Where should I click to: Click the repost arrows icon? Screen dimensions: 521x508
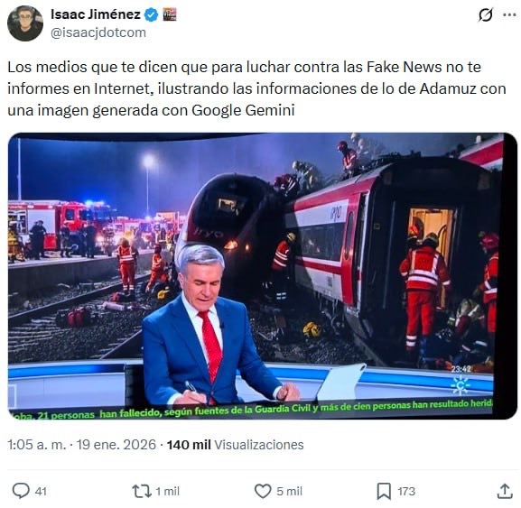142,491
